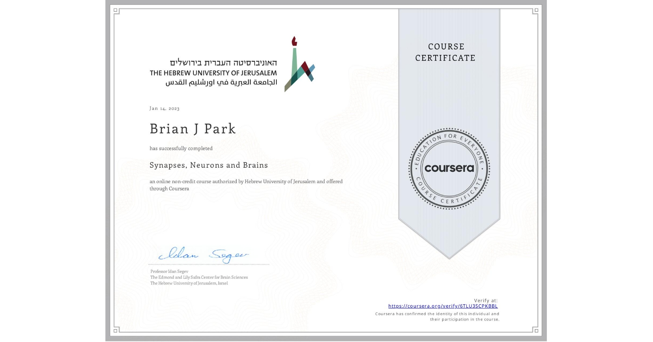Click the Coursera wordmark inside the seal
The image size is (653, 342).
click(449, 168)
